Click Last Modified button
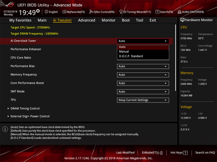Screen dimensions: 217x162 click(125, 153)
